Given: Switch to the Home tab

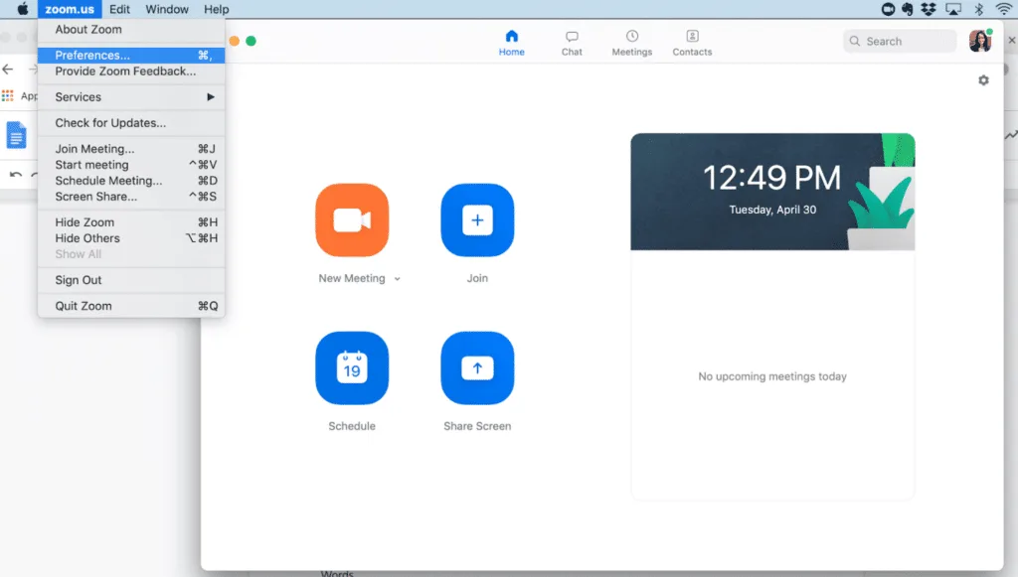Looking at the screenshot, I should click(x=511, y=41).
